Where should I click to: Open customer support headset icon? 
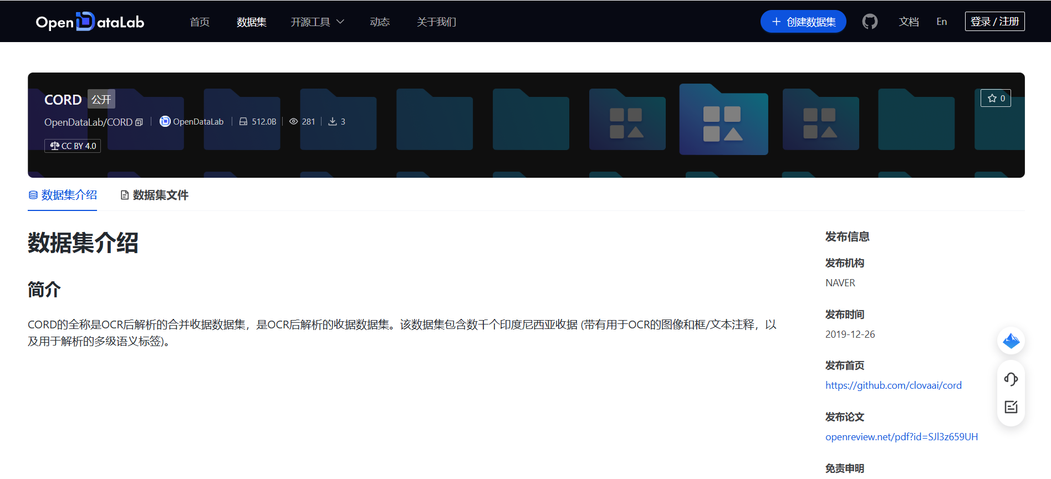click(x=1011, y=379)
